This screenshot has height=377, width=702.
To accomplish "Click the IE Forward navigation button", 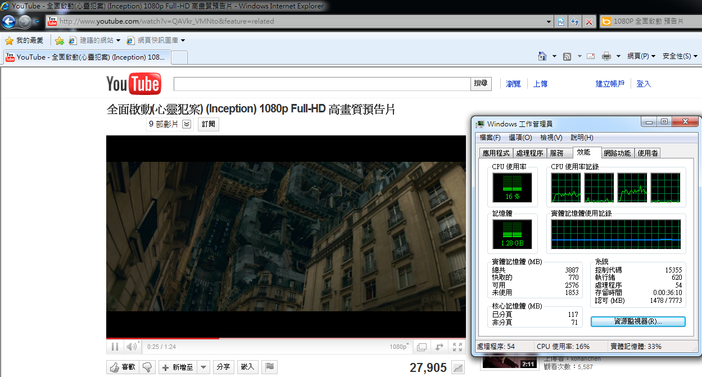I will pyautogui.click(x=25, y=22).
